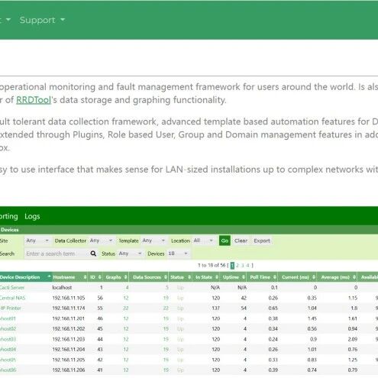Click the Export button
The height and width of the screenshot is (378, 378).
262,241
